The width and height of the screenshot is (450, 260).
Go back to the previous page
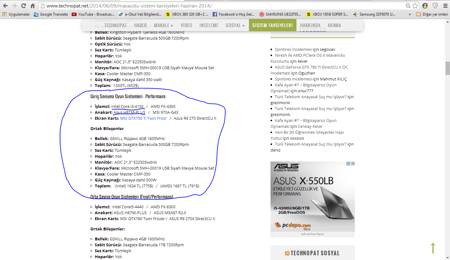pos(5,6)
